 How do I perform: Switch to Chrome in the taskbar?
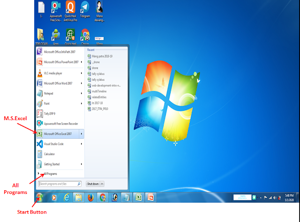point(103,198)
